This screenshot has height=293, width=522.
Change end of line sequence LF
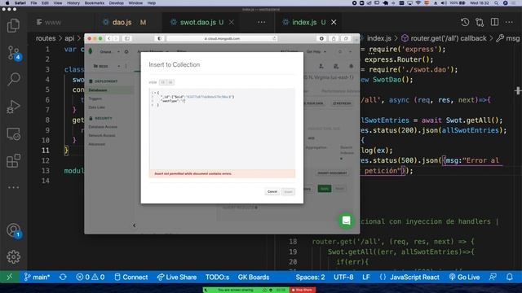point(366,277)
